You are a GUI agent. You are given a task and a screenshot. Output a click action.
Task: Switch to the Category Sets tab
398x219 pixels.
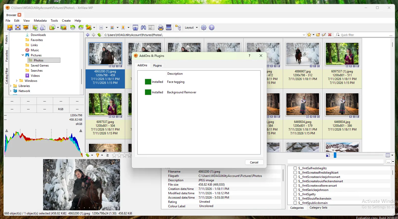(318, 208)
